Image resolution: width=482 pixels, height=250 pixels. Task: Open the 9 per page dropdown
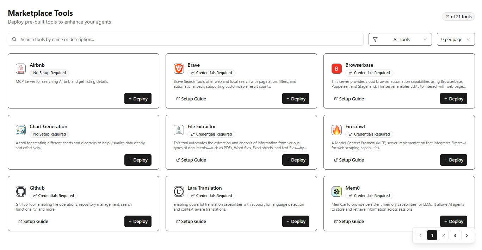coord(456,39)
